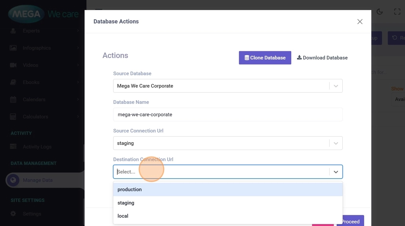
Task: Click the Calculators sidebar icon
Action: [x=13, y=117]
